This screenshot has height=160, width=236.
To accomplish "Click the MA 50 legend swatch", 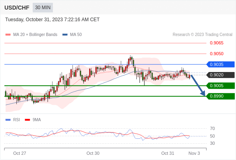I will pos(65,35).
